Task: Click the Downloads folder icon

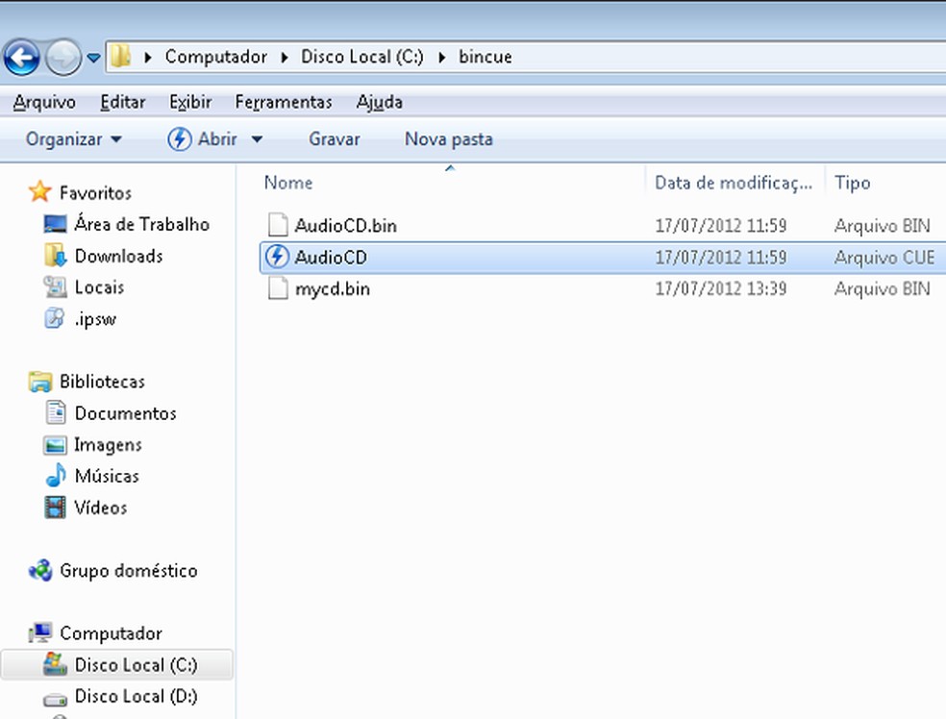Action: (x=55, y=255)
